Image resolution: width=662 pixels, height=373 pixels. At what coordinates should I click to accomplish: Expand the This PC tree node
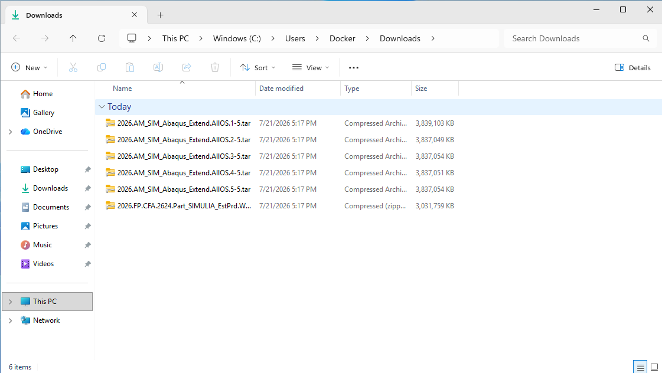pos(11,302)
